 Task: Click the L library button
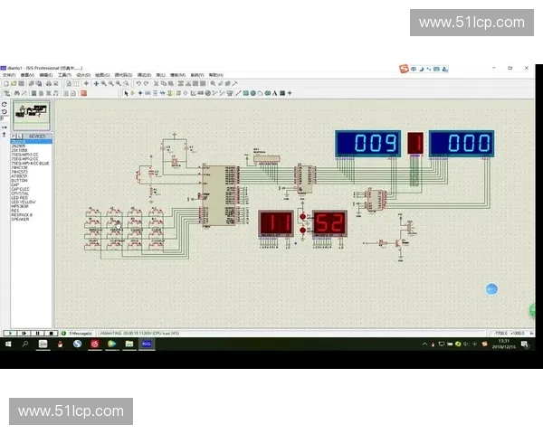point(20,137)
